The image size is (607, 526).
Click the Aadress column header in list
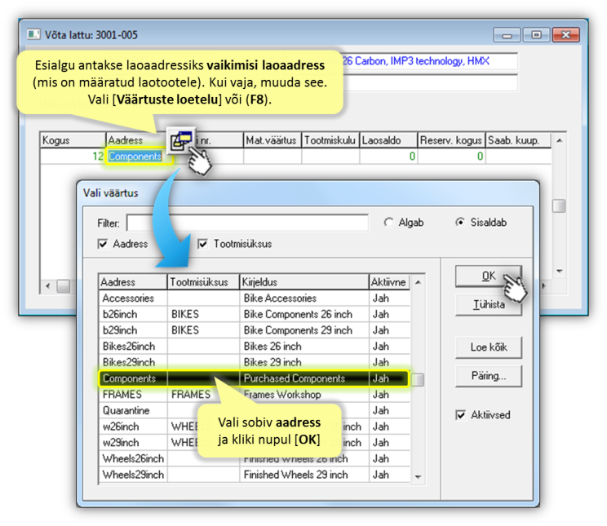point(133,282)
